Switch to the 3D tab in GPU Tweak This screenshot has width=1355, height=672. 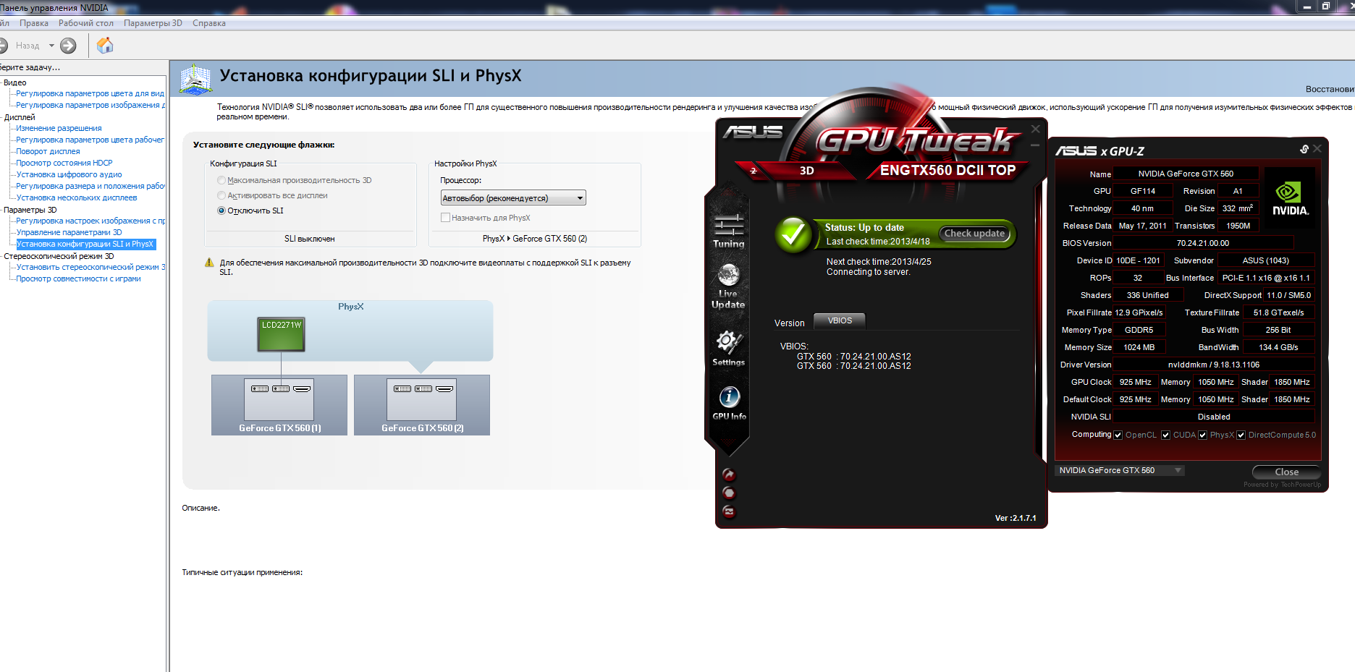pos(807,171)
